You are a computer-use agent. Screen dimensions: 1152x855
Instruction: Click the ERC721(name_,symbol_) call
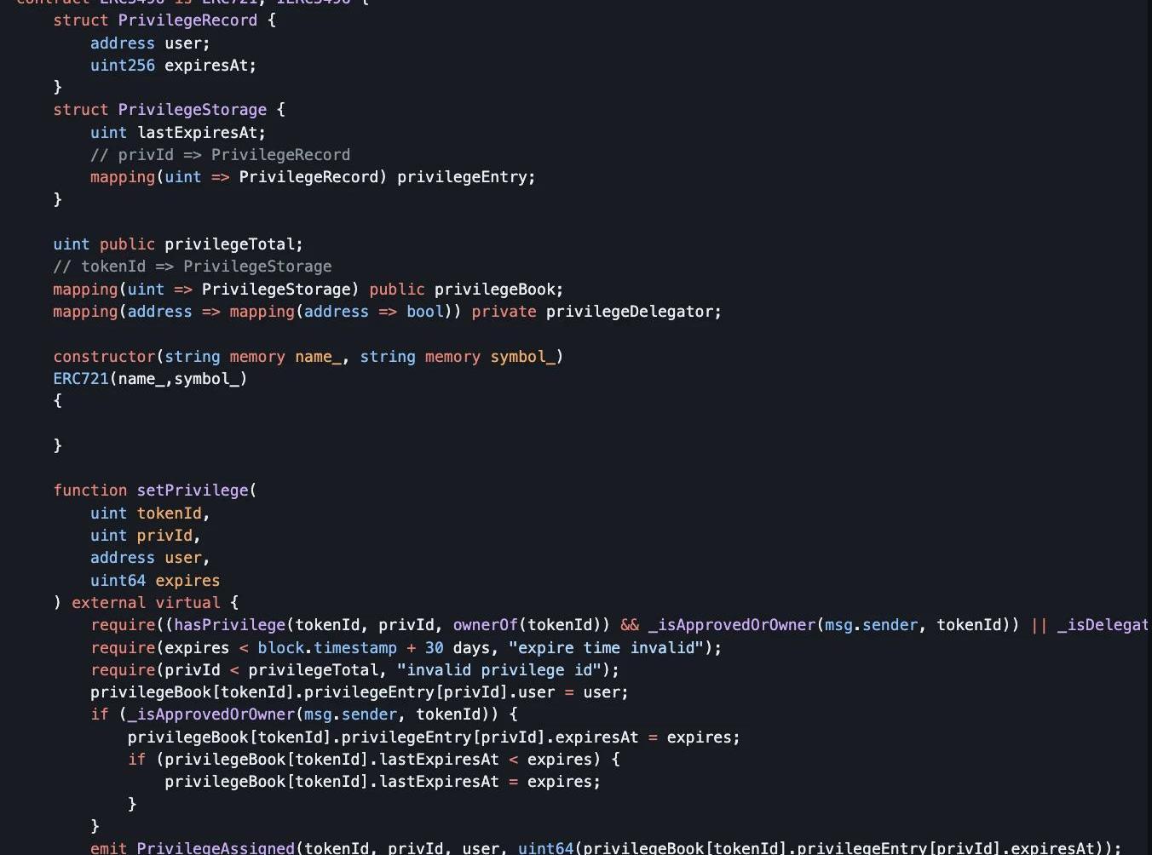pos(150,379)
